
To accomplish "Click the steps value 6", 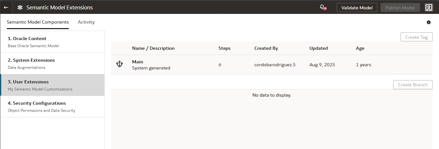I will pos(220,65).
